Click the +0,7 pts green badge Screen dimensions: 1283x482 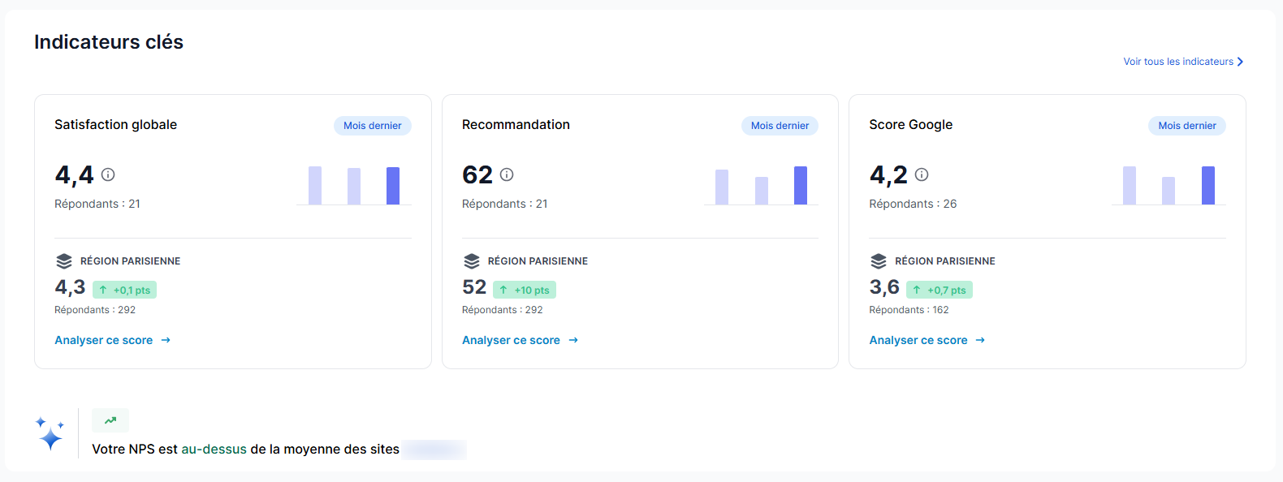[x=940, y=290]
